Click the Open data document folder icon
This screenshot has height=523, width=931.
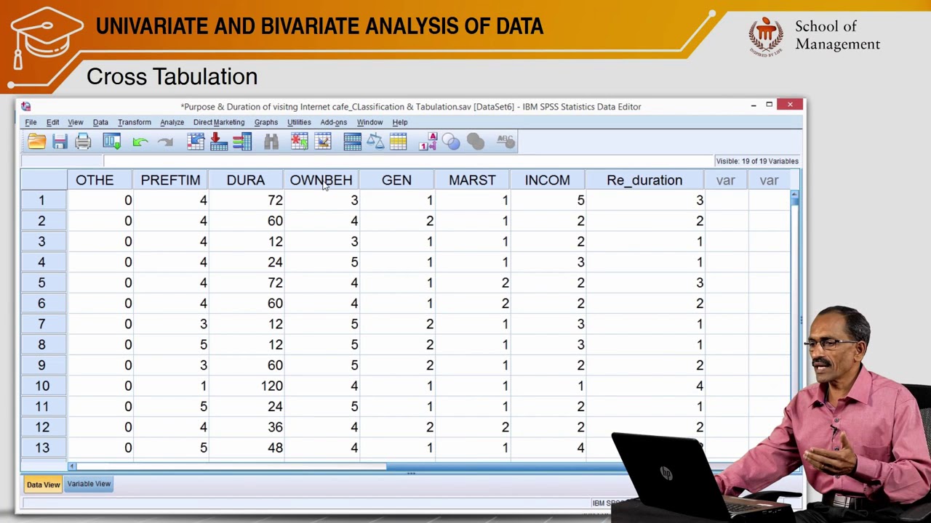(x=37, y=142)
